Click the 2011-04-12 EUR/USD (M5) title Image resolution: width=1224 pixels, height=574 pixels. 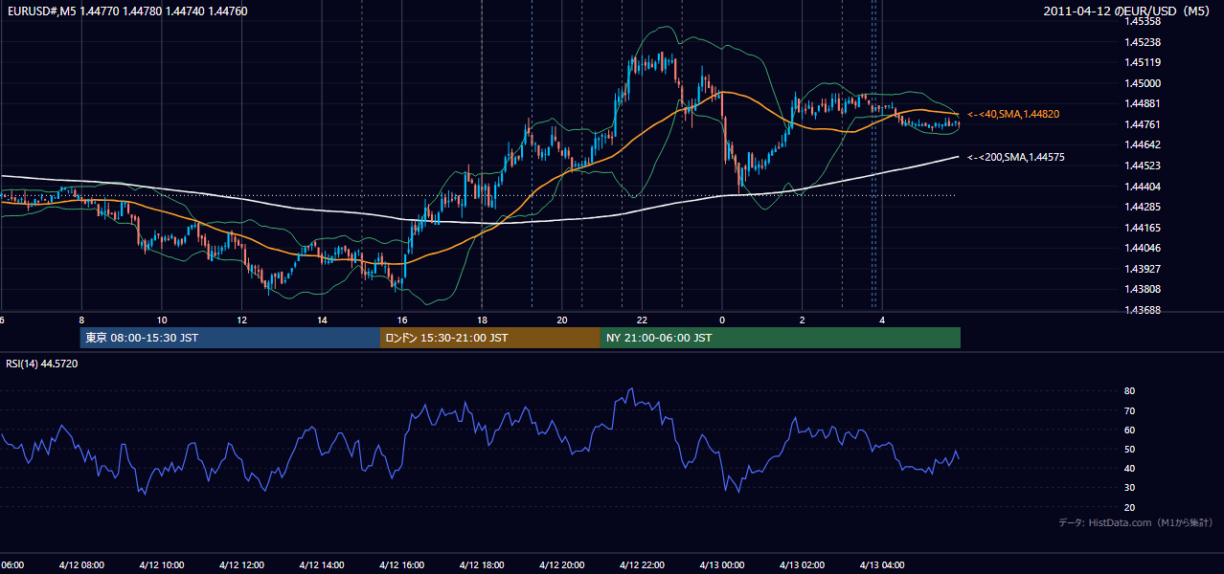coord(1127,11)
